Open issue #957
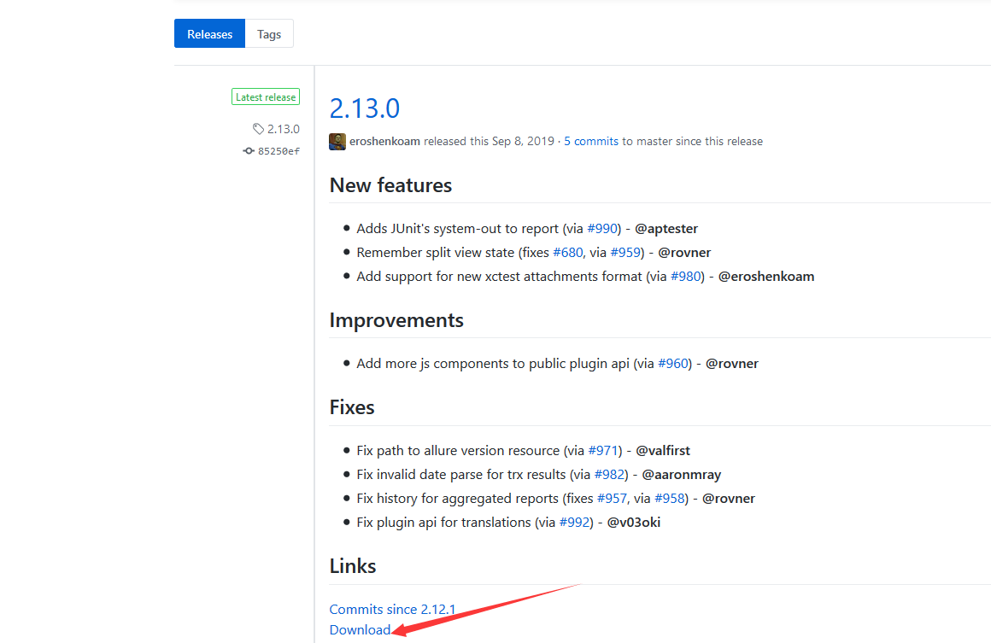This screenshot has width=991, height=643. click(612, 499)
